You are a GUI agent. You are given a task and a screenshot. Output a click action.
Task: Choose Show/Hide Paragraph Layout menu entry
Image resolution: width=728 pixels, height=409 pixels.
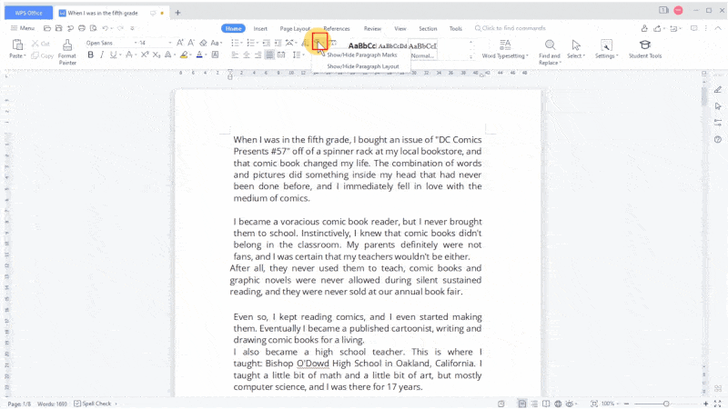pyautogui.click(x=362, y=66)
